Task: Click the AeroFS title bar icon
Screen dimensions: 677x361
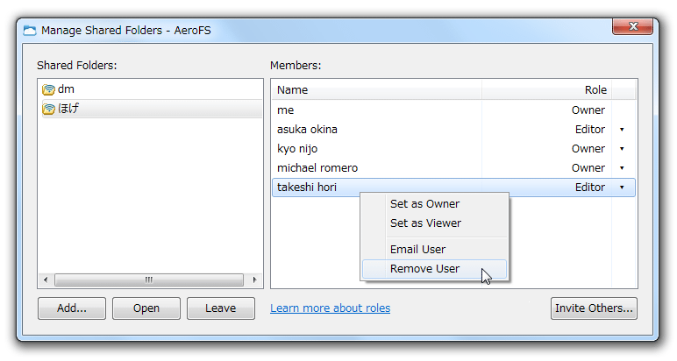Action: coord(30,31)
